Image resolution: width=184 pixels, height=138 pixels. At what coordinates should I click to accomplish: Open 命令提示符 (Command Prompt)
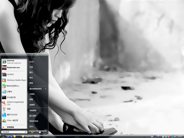(14, 97)
